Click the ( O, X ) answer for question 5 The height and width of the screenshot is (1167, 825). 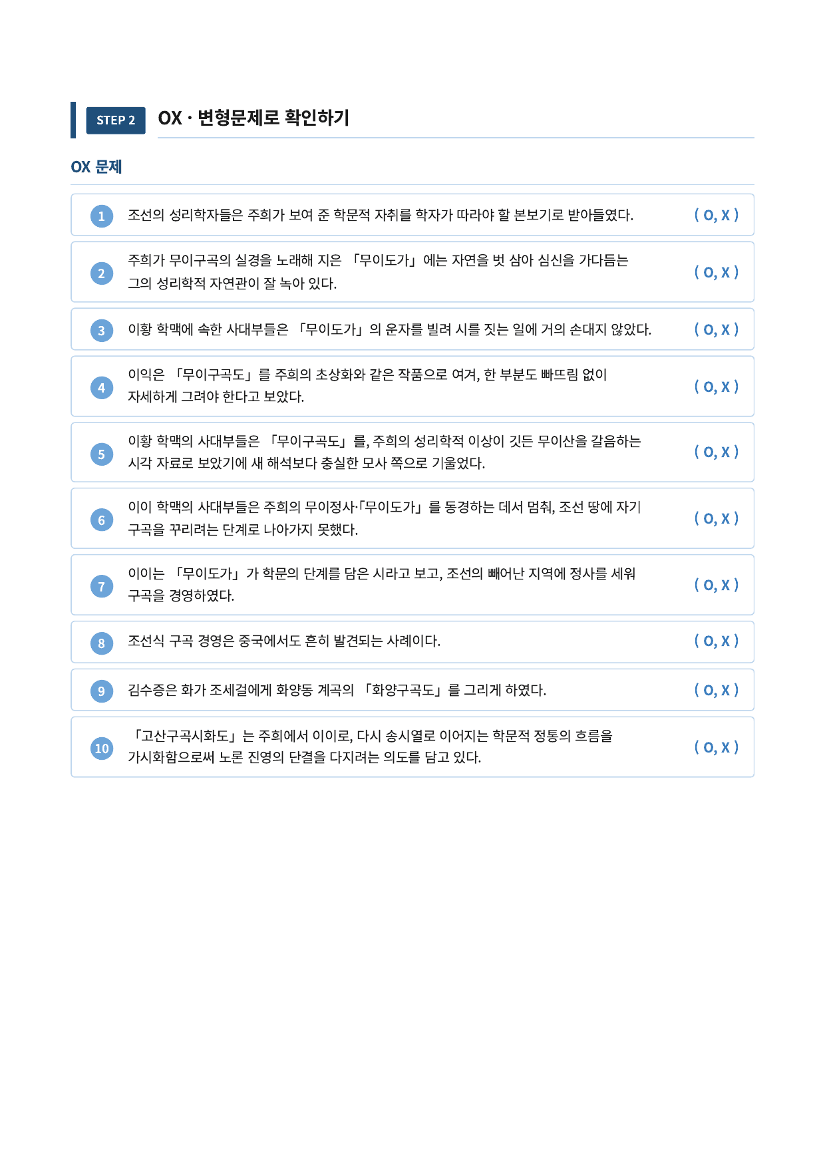point(717,452)
